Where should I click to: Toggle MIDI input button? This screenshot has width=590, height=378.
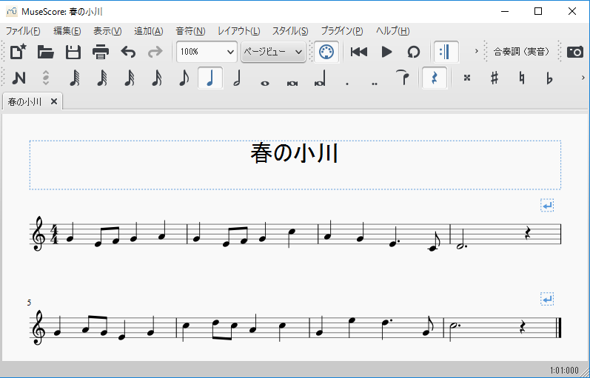[x=326, y=52]
